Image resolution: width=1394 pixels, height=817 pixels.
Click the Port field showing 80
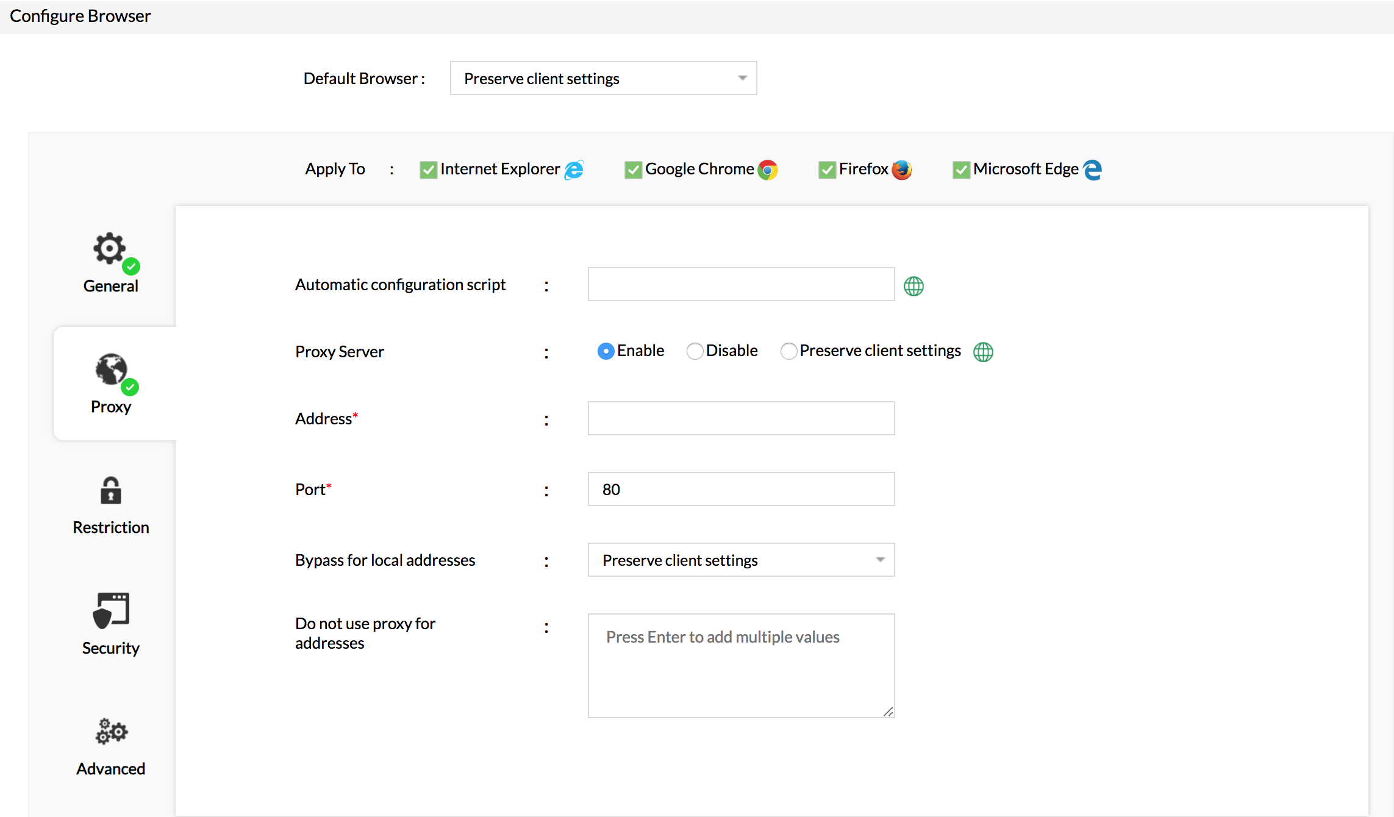740,489
